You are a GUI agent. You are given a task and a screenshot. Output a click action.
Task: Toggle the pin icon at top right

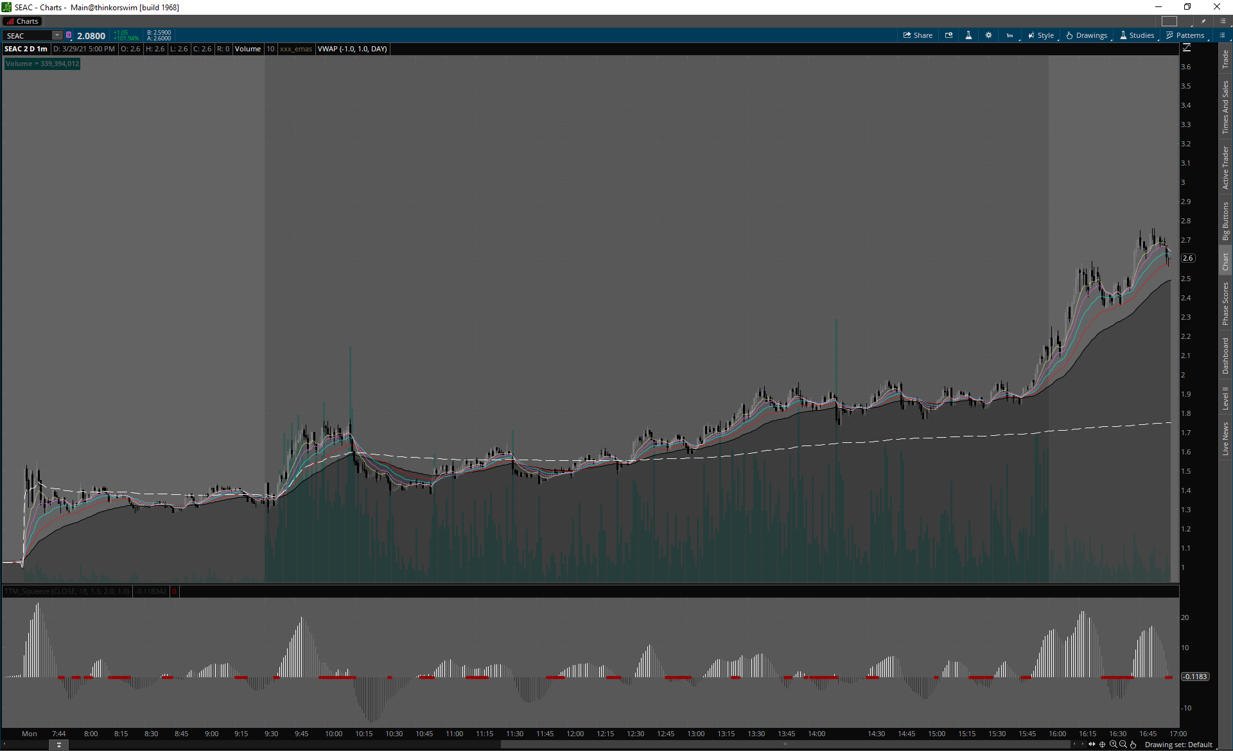1203,21
